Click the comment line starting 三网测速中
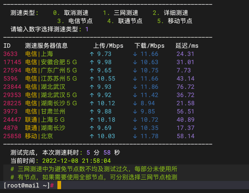Image resolution: width=249 pixels, height=193 pixels. coord(94,169)
